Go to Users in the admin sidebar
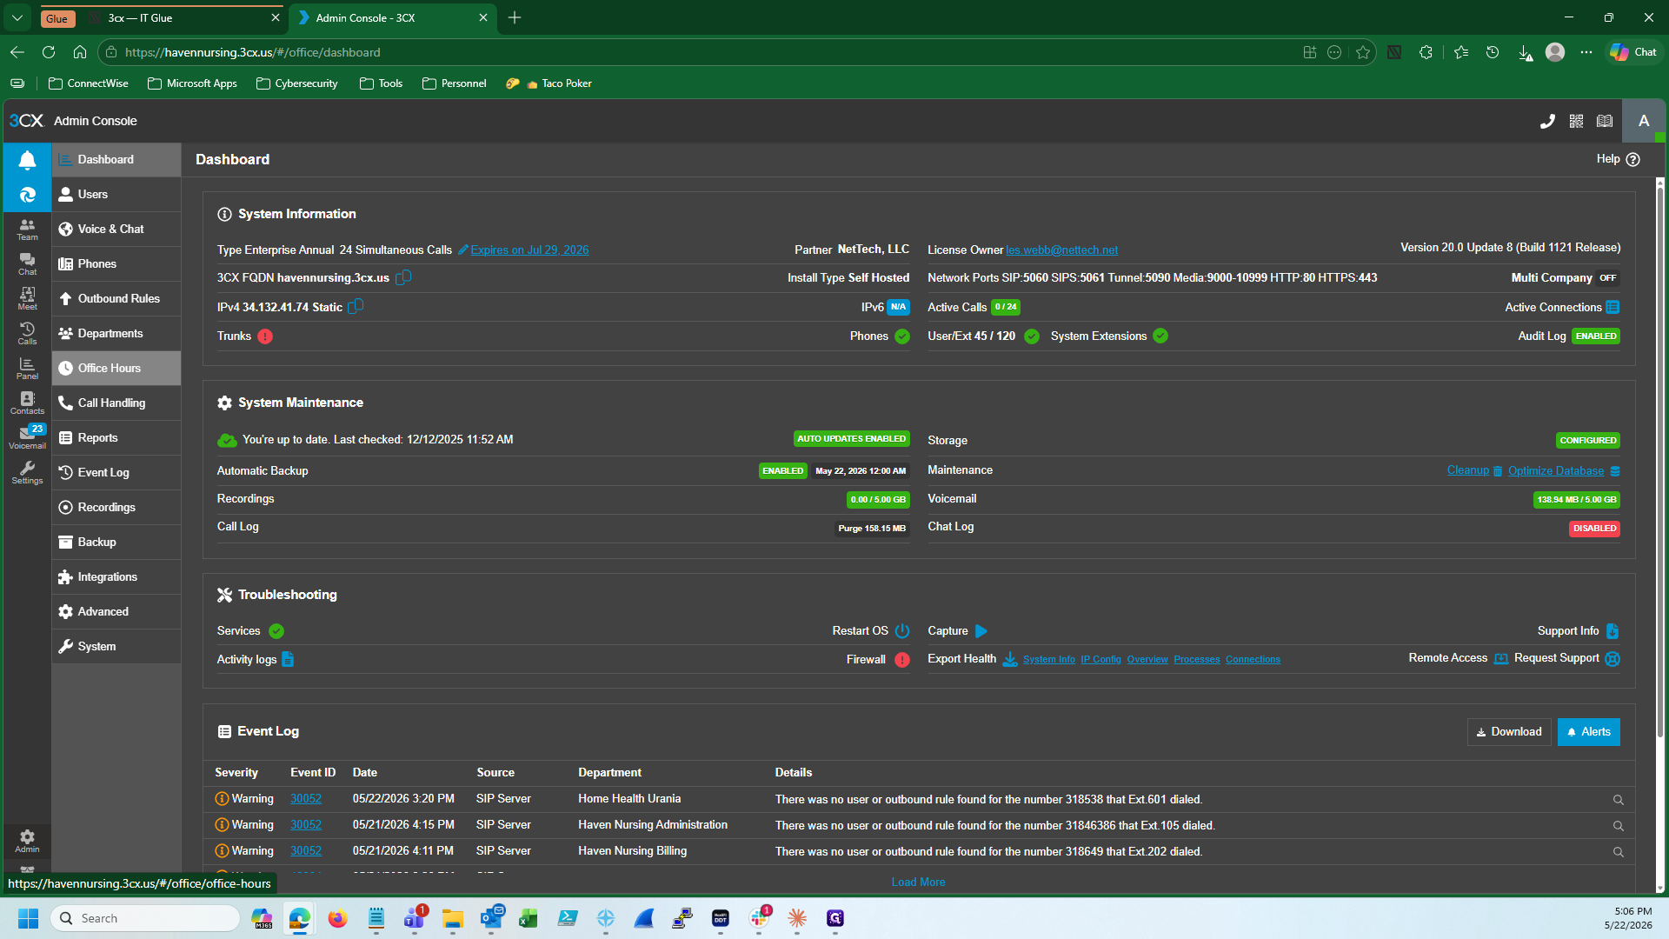The height and width of the screenshot is (939, 1669). 116,195
